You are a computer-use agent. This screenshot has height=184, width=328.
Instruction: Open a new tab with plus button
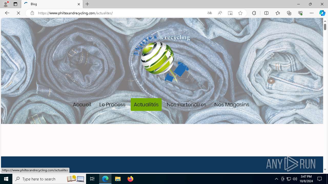click(87, 4)
